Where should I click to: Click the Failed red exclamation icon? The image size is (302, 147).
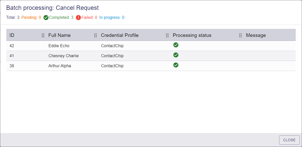coord(78,18)
